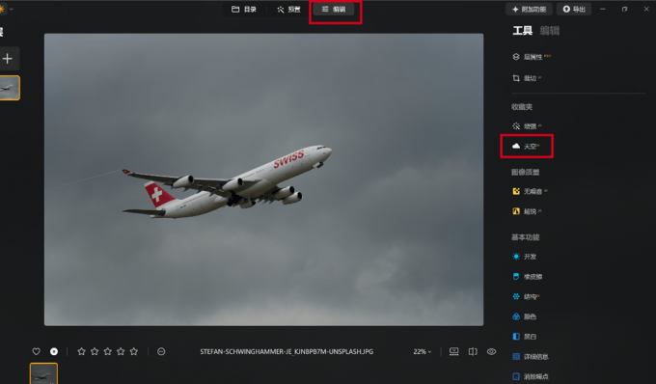This screenshot has width=656, height=384.
Task: Click the plus add layer button
Action: point(8,59)
